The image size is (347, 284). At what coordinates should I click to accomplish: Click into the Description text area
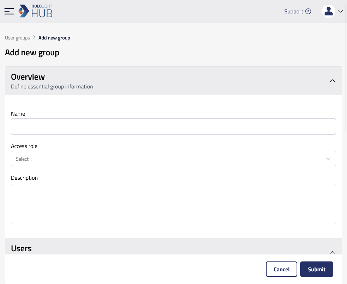[173, 204]
